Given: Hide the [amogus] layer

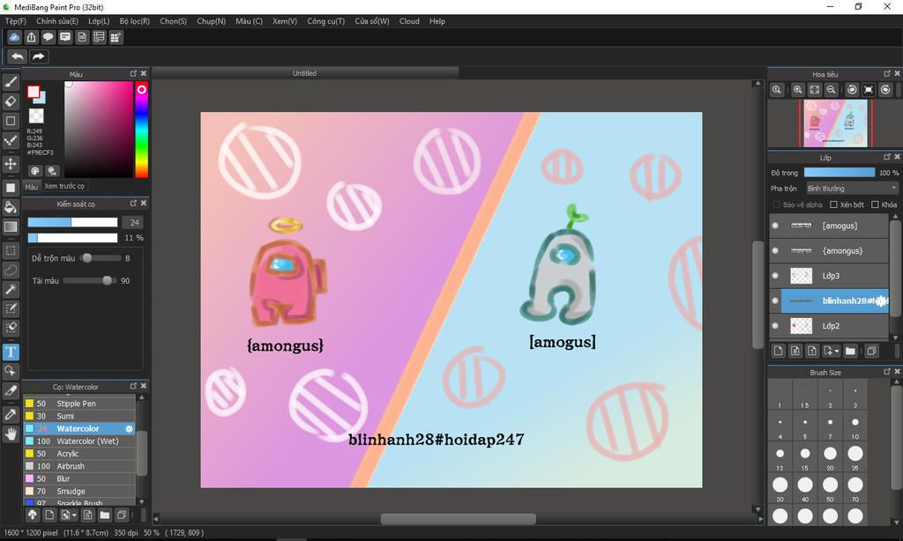Looking at the screenshot, I should pos(775,226).
